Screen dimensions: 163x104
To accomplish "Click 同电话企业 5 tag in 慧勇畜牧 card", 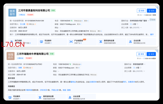I will tap(78, 21).
